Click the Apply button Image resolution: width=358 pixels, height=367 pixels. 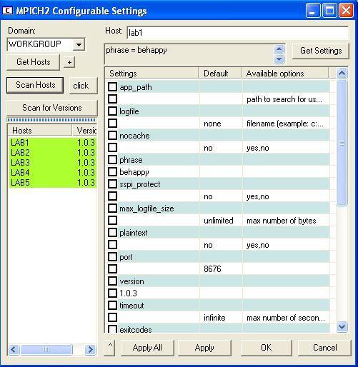204,348
